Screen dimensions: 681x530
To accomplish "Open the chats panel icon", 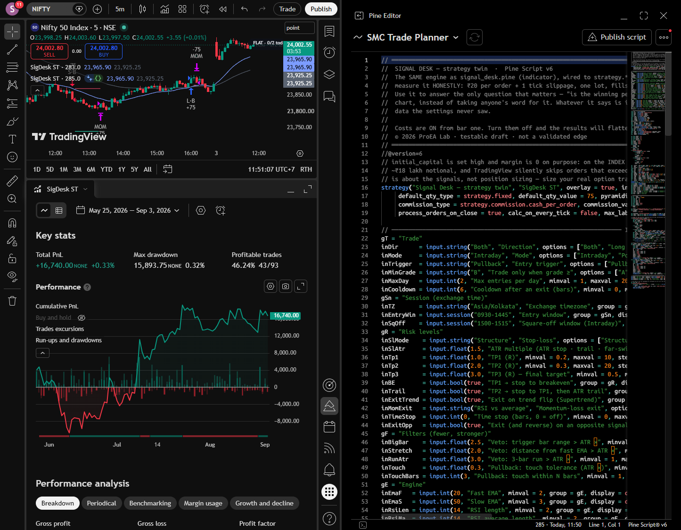I will (x=329, y=97).
